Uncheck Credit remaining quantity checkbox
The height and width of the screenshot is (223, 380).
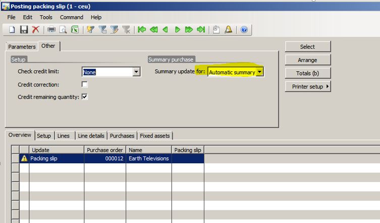click(x=85, y=97)
